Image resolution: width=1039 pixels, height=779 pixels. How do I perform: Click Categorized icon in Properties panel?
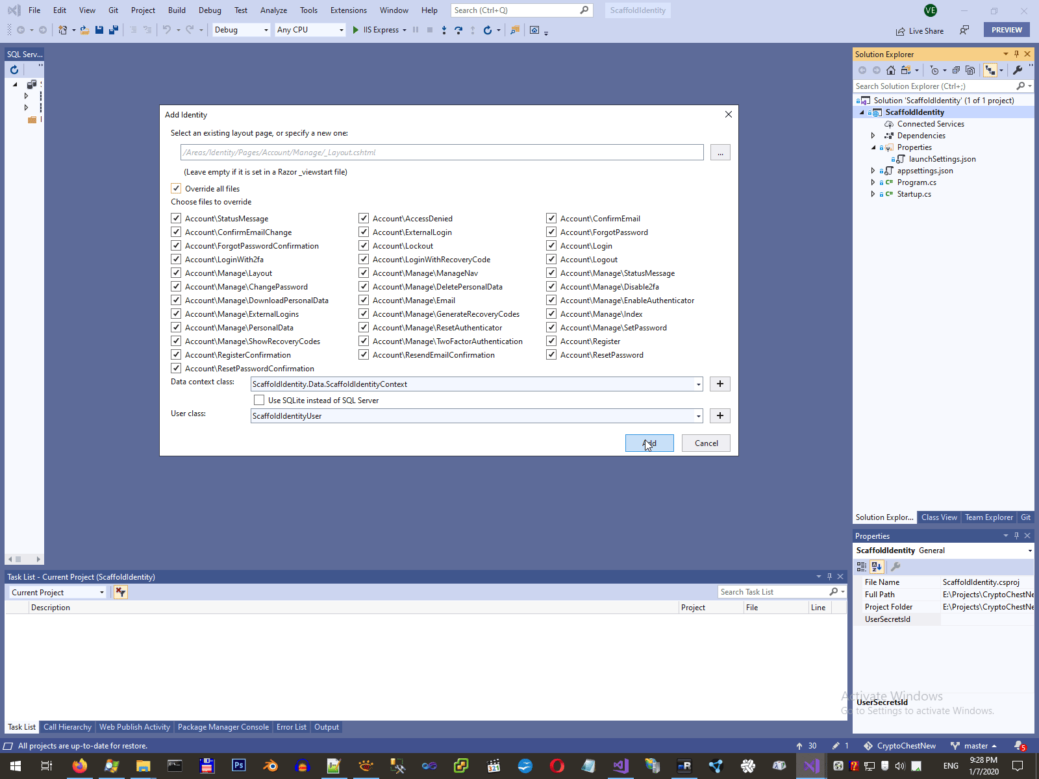862,567
